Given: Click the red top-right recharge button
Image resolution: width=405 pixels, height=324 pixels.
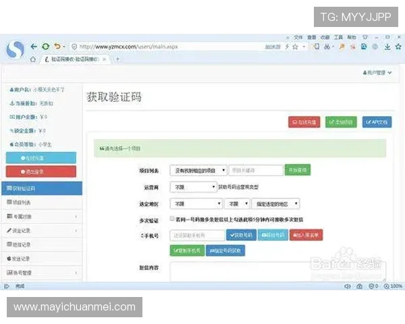Looking at the screenshot, I should click(x=304, y=122).
